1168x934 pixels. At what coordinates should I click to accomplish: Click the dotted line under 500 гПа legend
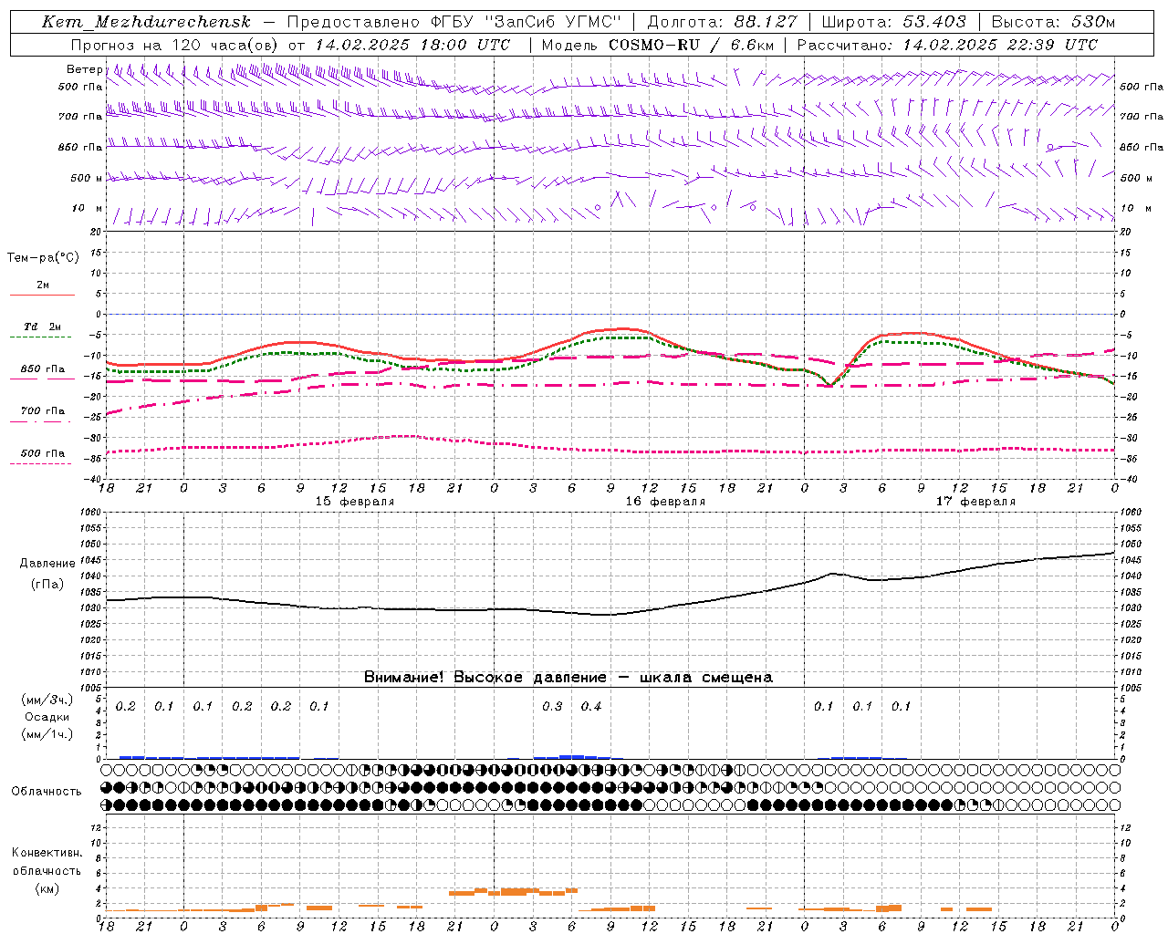(41, 463)
